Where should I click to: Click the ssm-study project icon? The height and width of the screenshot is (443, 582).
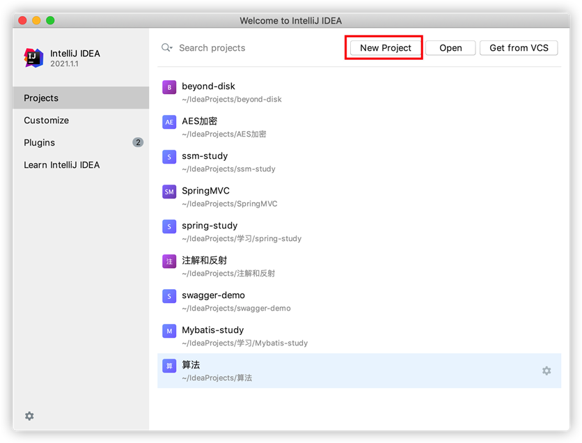169,157
